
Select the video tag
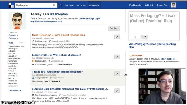[12, 69]
